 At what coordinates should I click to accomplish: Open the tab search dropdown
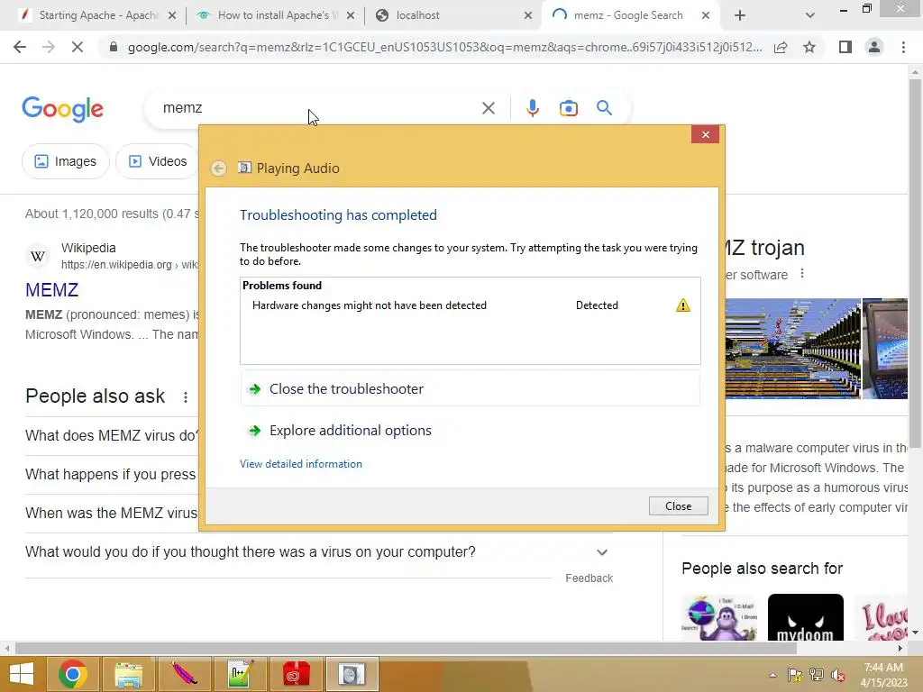click(810, 16)
